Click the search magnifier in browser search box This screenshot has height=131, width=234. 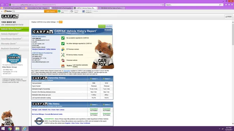220,5
